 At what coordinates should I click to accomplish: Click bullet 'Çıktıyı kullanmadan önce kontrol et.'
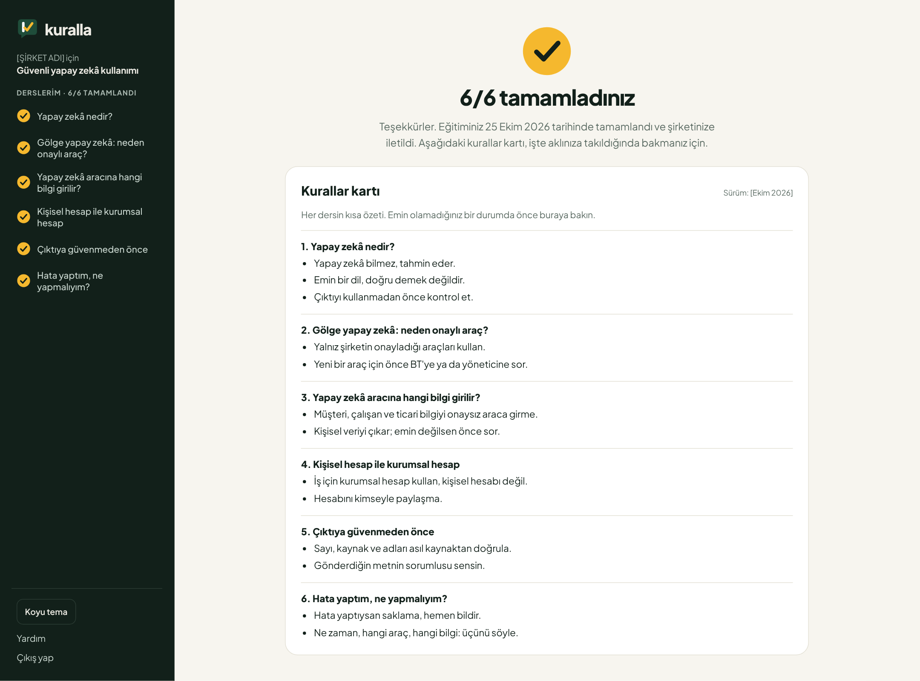394,297
